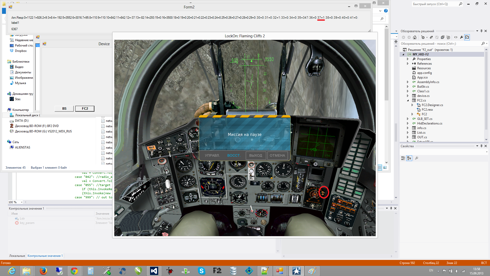Screen dimensions: 490x276
Task: Open Paint palette icon on the taskbar
Action: [312, 271]
